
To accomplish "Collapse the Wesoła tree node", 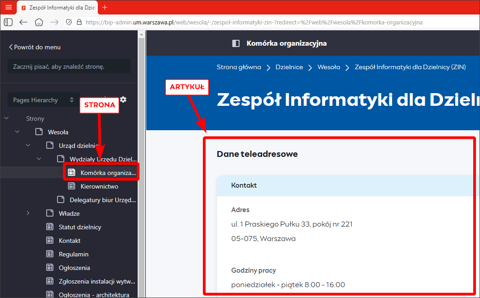I will click(x=17, y=132).
